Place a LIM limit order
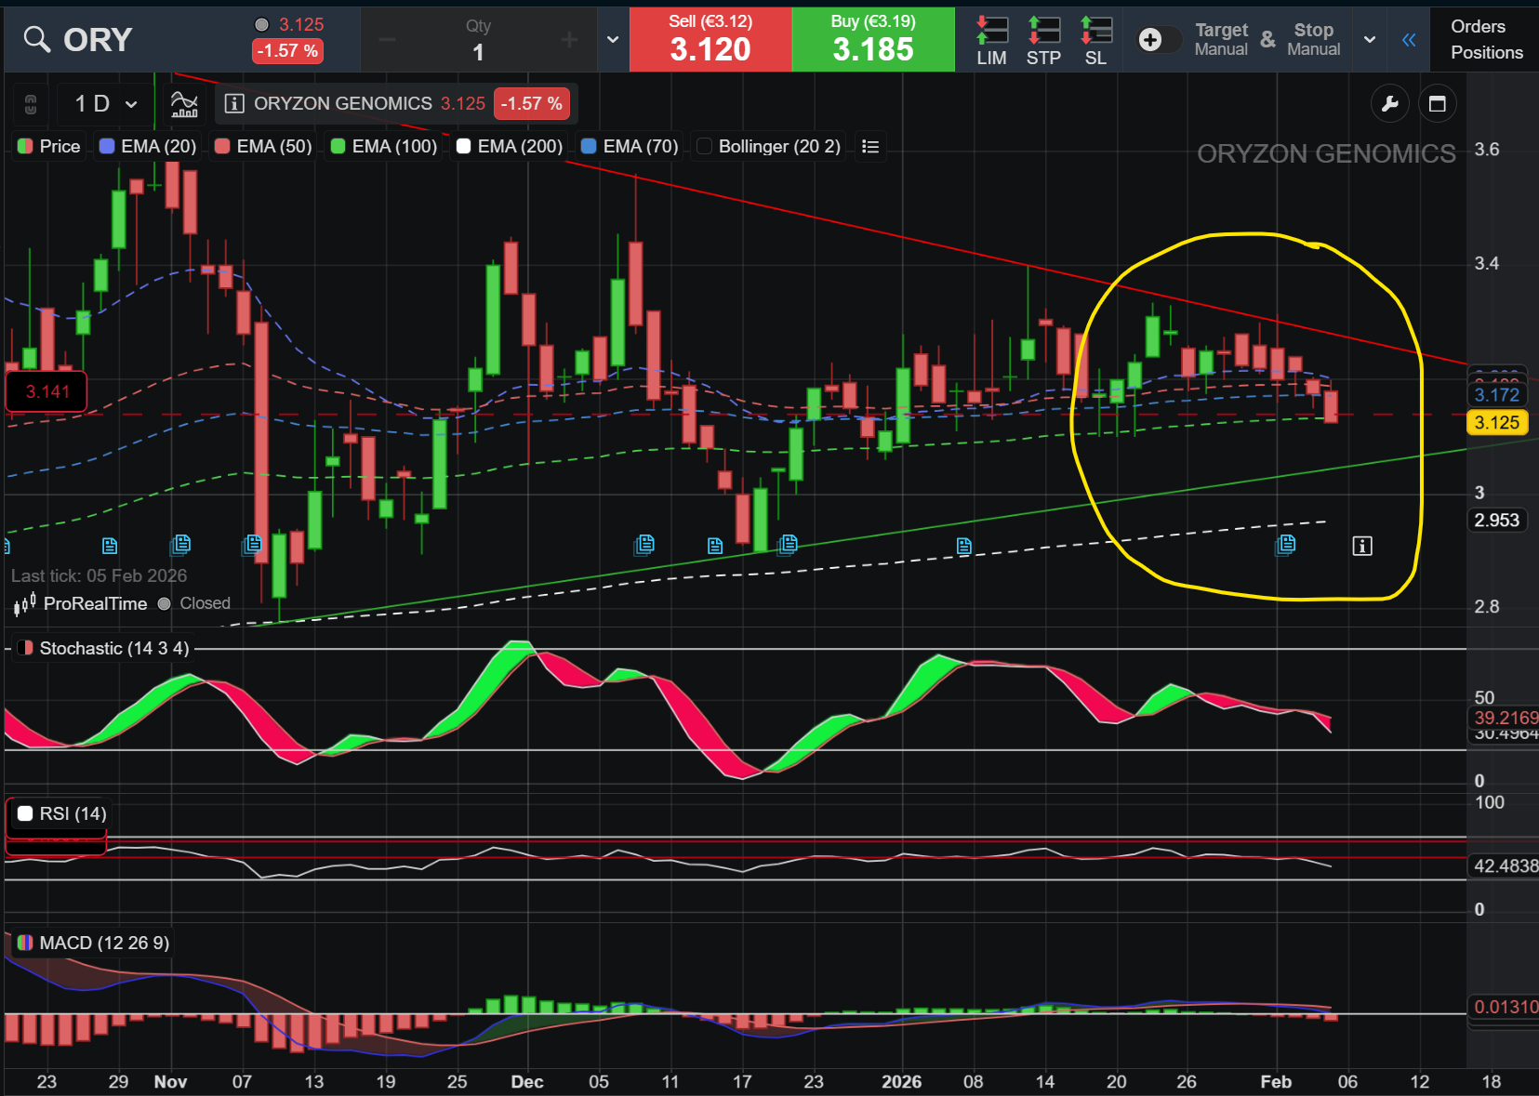This screenshot has height=1096, width=1539. tap(991, 41)
